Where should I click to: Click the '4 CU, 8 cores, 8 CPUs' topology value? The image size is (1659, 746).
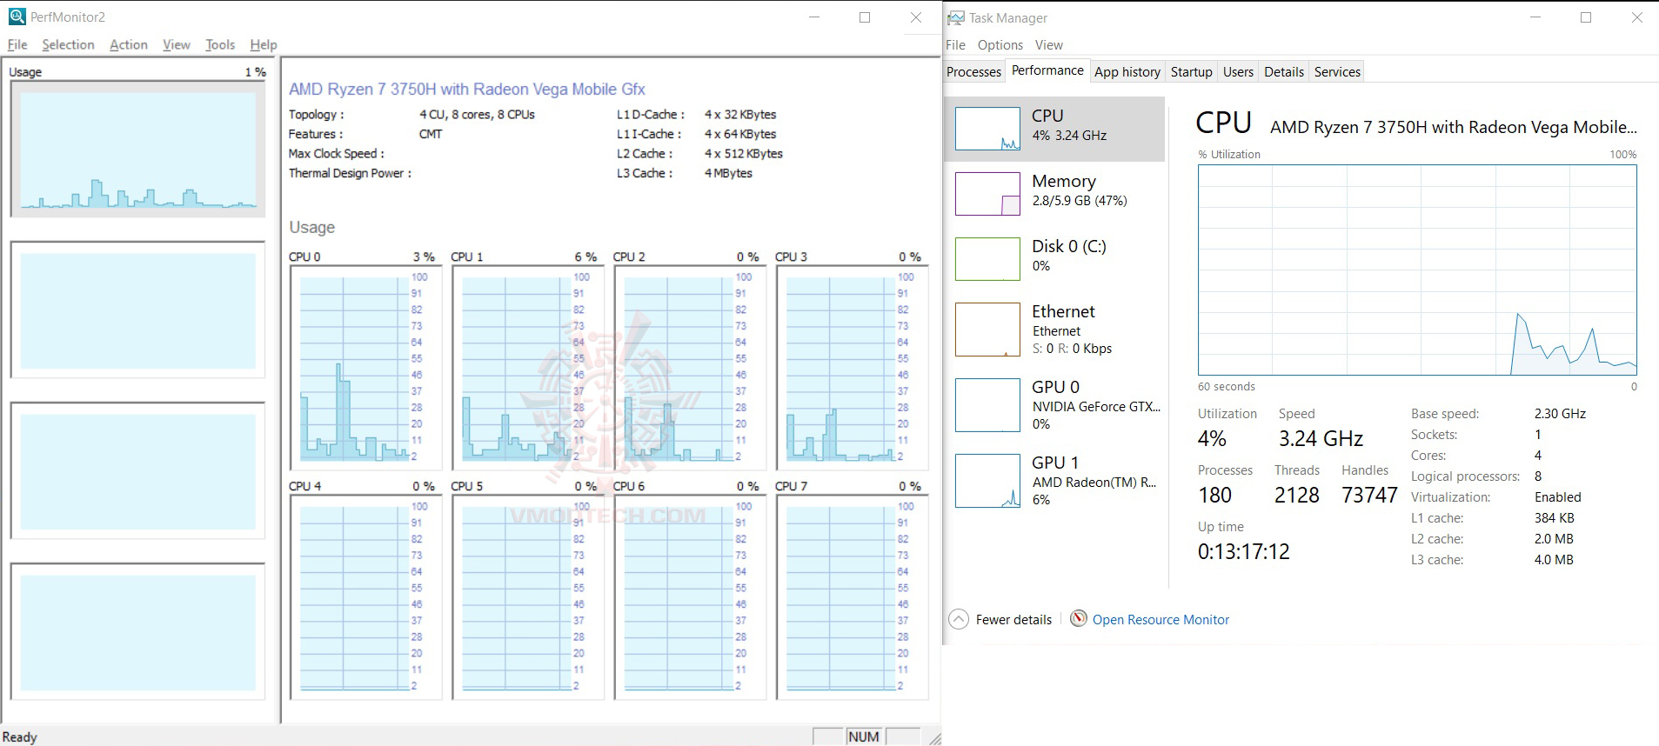[x=477, y=114]
